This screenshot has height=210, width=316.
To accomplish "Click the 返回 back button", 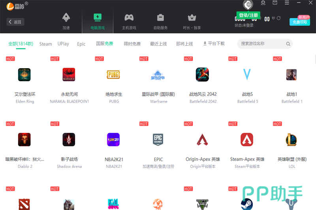I will tap(15, 22).
